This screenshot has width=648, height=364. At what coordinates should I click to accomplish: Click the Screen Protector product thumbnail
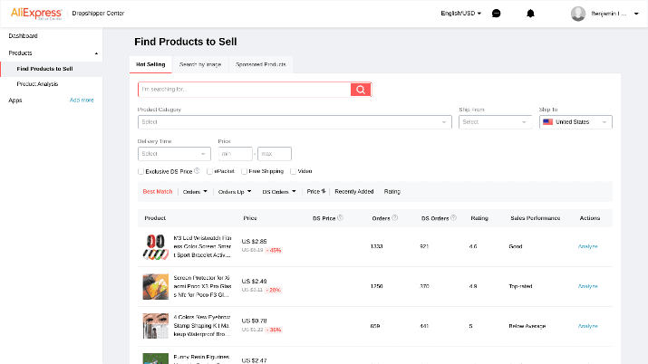[155, 286]
